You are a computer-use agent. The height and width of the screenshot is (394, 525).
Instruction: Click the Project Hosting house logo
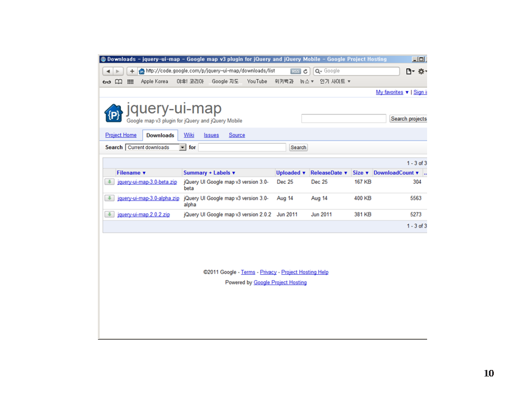[x=114, y=113]
